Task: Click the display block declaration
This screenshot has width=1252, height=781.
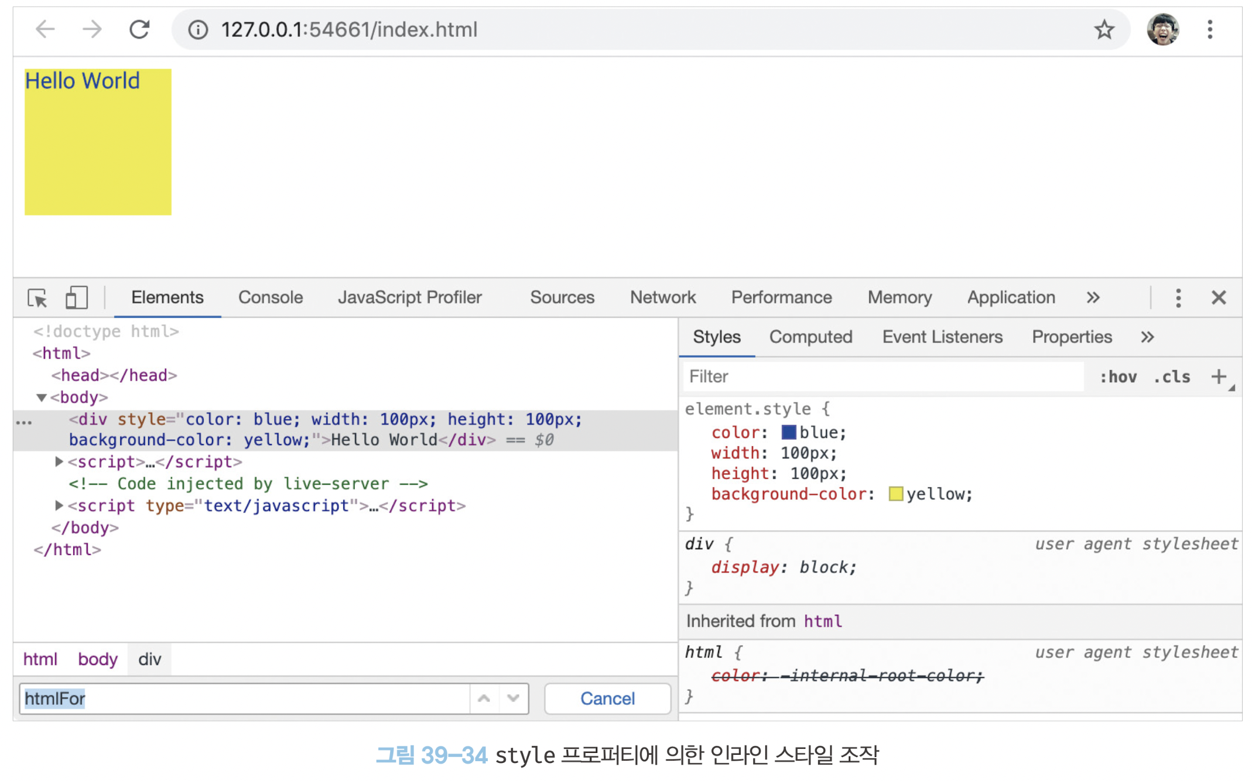Action: 784,567
